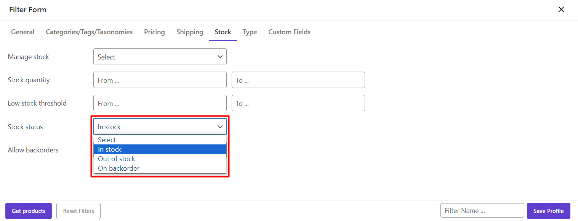Pick 'Out of stock' status option
Image resolution: width=578 pixels, height=221 pixels.
point(160,159)
